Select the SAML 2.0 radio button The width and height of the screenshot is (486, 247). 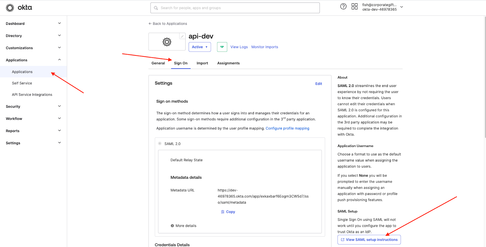pos(160,144)
